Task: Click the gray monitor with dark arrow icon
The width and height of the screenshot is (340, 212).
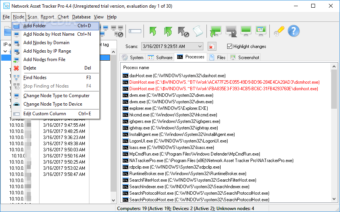Action: click(x=231, y=31)
